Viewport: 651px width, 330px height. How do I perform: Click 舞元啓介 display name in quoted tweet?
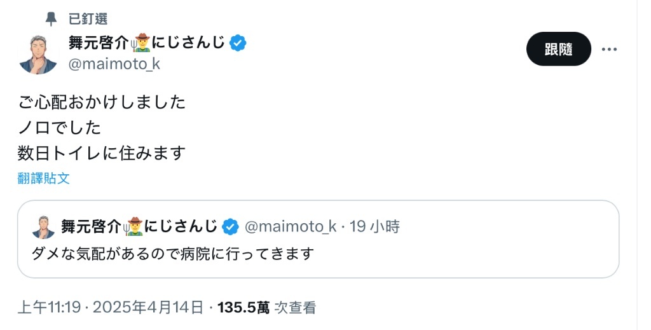[92, 226]
